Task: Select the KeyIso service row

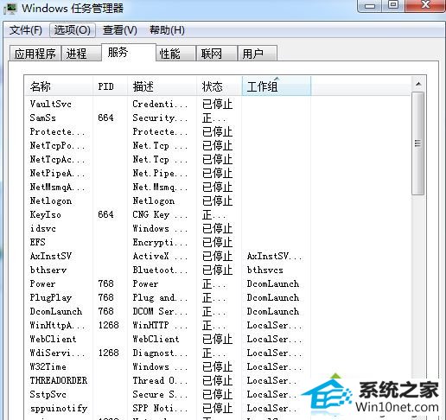Action: 218,214
